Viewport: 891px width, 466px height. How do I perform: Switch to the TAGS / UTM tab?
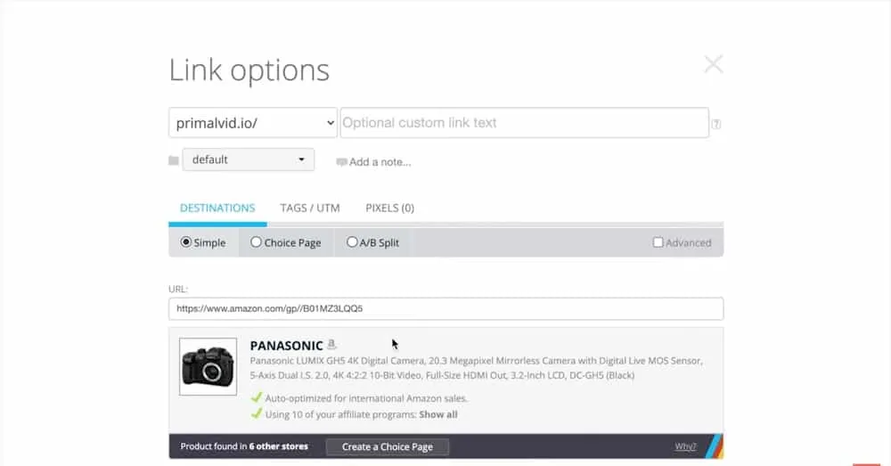tap(310, 208)
